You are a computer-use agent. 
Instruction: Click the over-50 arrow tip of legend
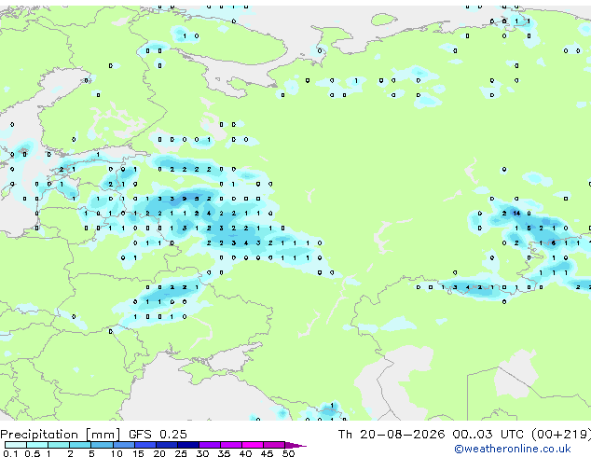pyautogui.click(x=295, y=446)
